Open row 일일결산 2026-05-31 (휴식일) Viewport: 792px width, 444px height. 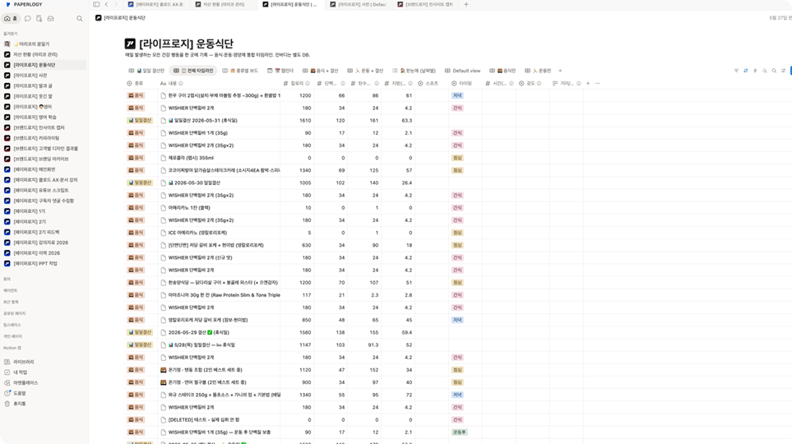pos(202,121)
